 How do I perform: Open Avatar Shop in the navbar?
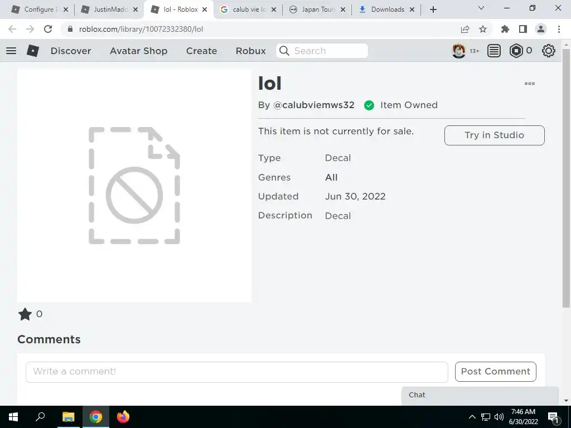point(138,51)
